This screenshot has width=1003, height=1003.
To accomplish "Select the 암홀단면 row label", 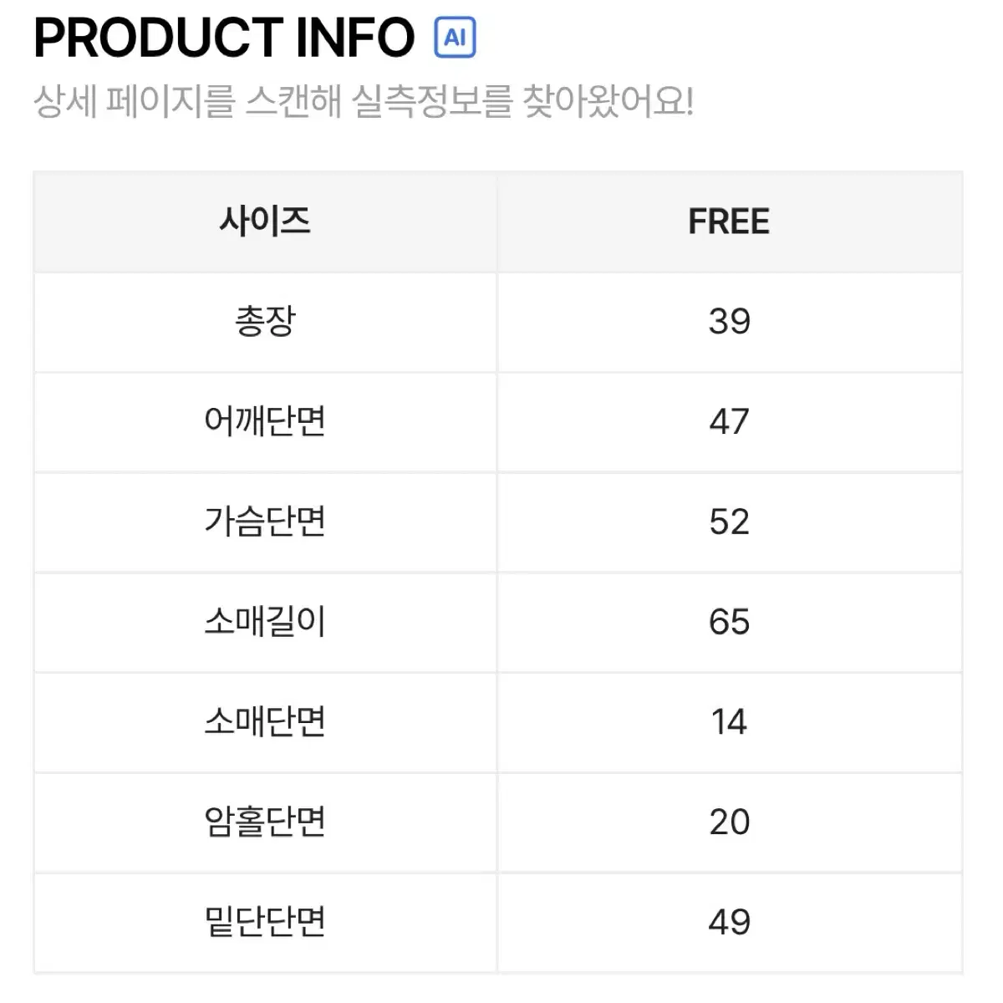I will tap(265, 822).
